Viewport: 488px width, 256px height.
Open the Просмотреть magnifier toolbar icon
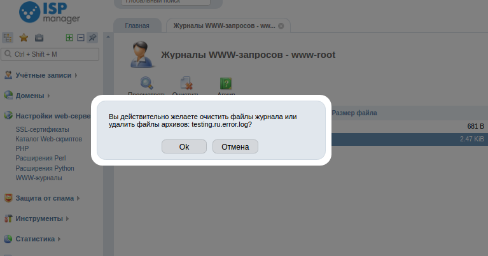tap(146, 83)
